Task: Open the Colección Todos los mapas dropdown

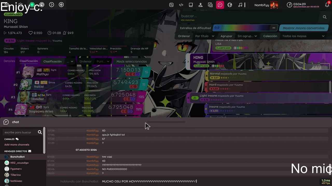Action: [x=303, y=36]
